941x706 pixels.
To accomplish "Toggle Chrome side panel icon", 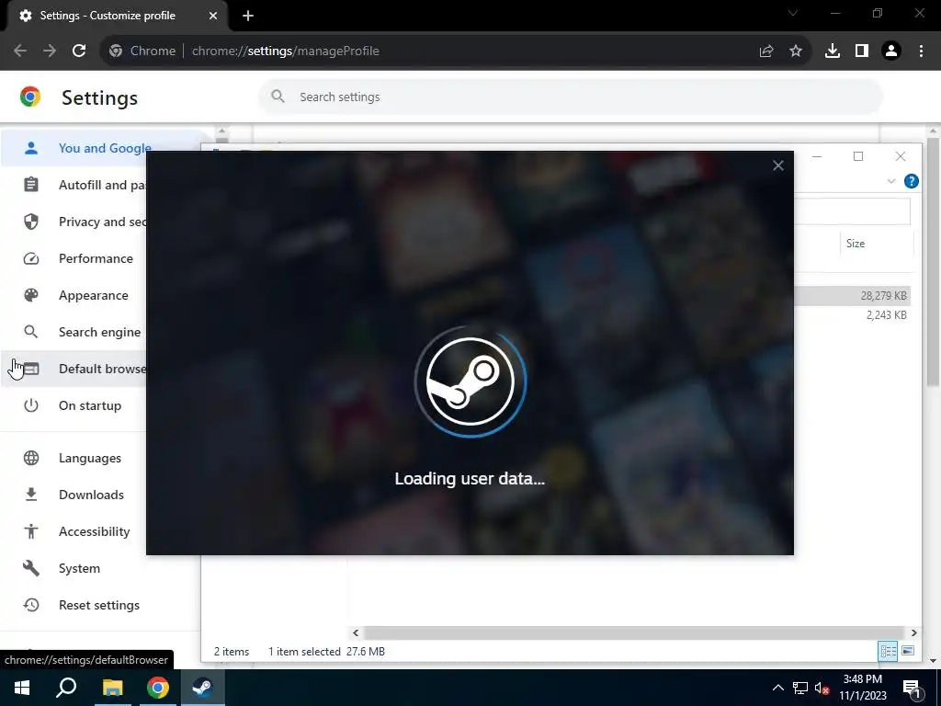I will (862, 51).
